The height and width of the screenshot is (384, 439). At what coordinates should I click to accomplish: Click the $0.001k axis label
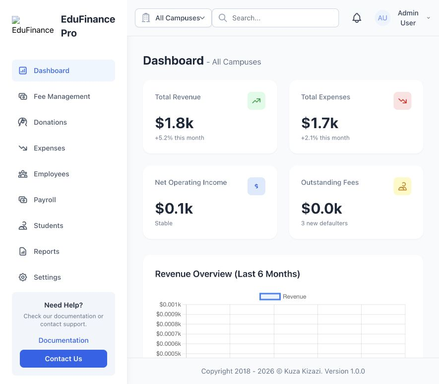[x=170, y=305]
